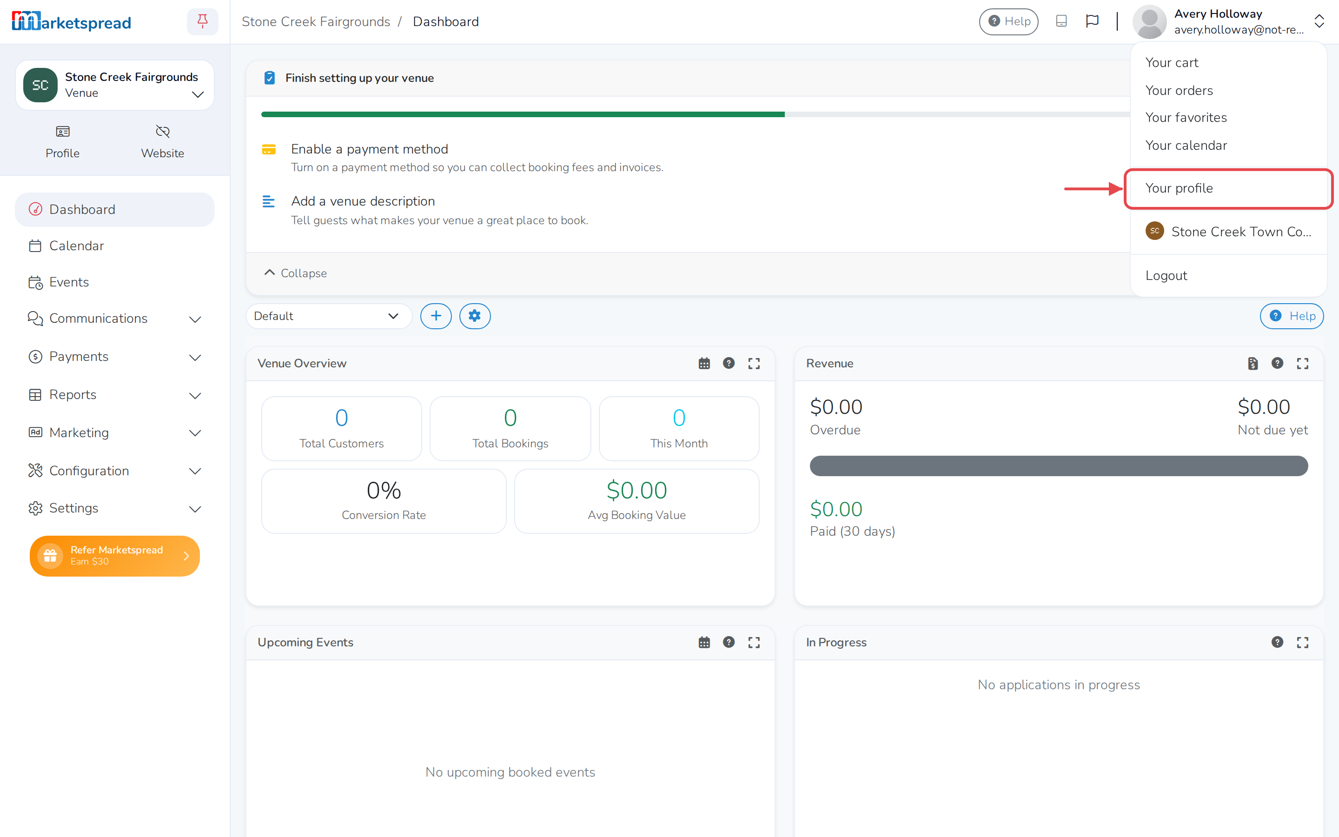Click Revenue help question icon
Image resolution: width=1339 pixels, height=837 pixels.
click(1277, 363)
